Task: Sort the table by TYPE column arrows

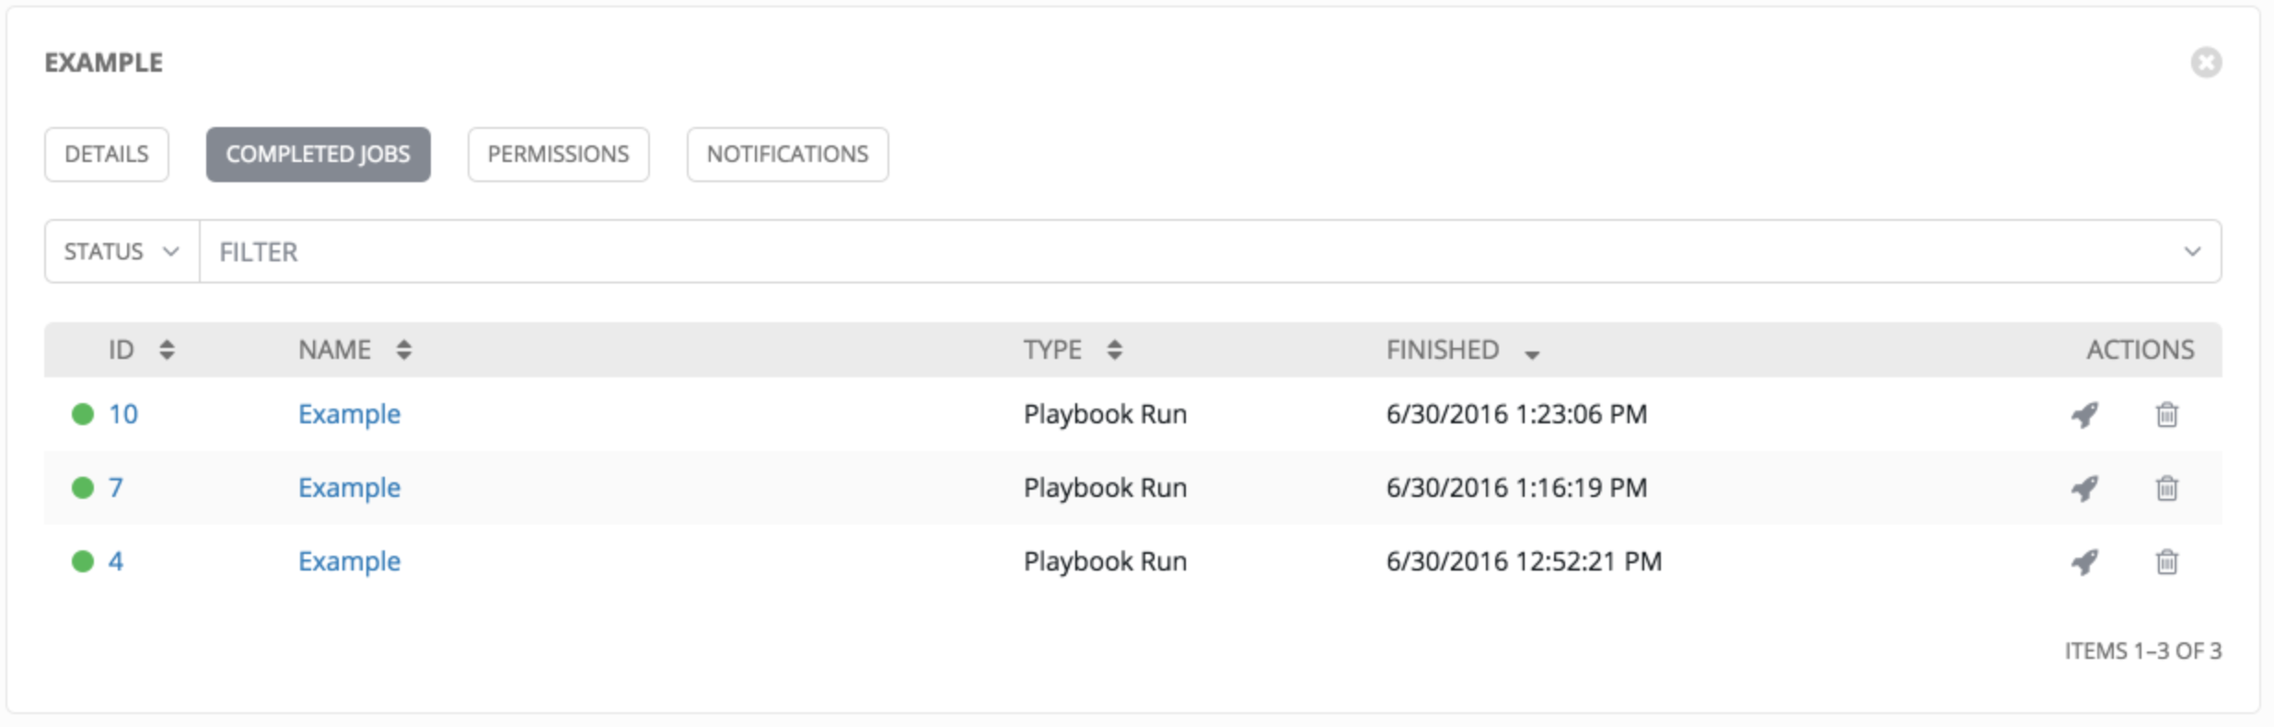Action: 1115,350
